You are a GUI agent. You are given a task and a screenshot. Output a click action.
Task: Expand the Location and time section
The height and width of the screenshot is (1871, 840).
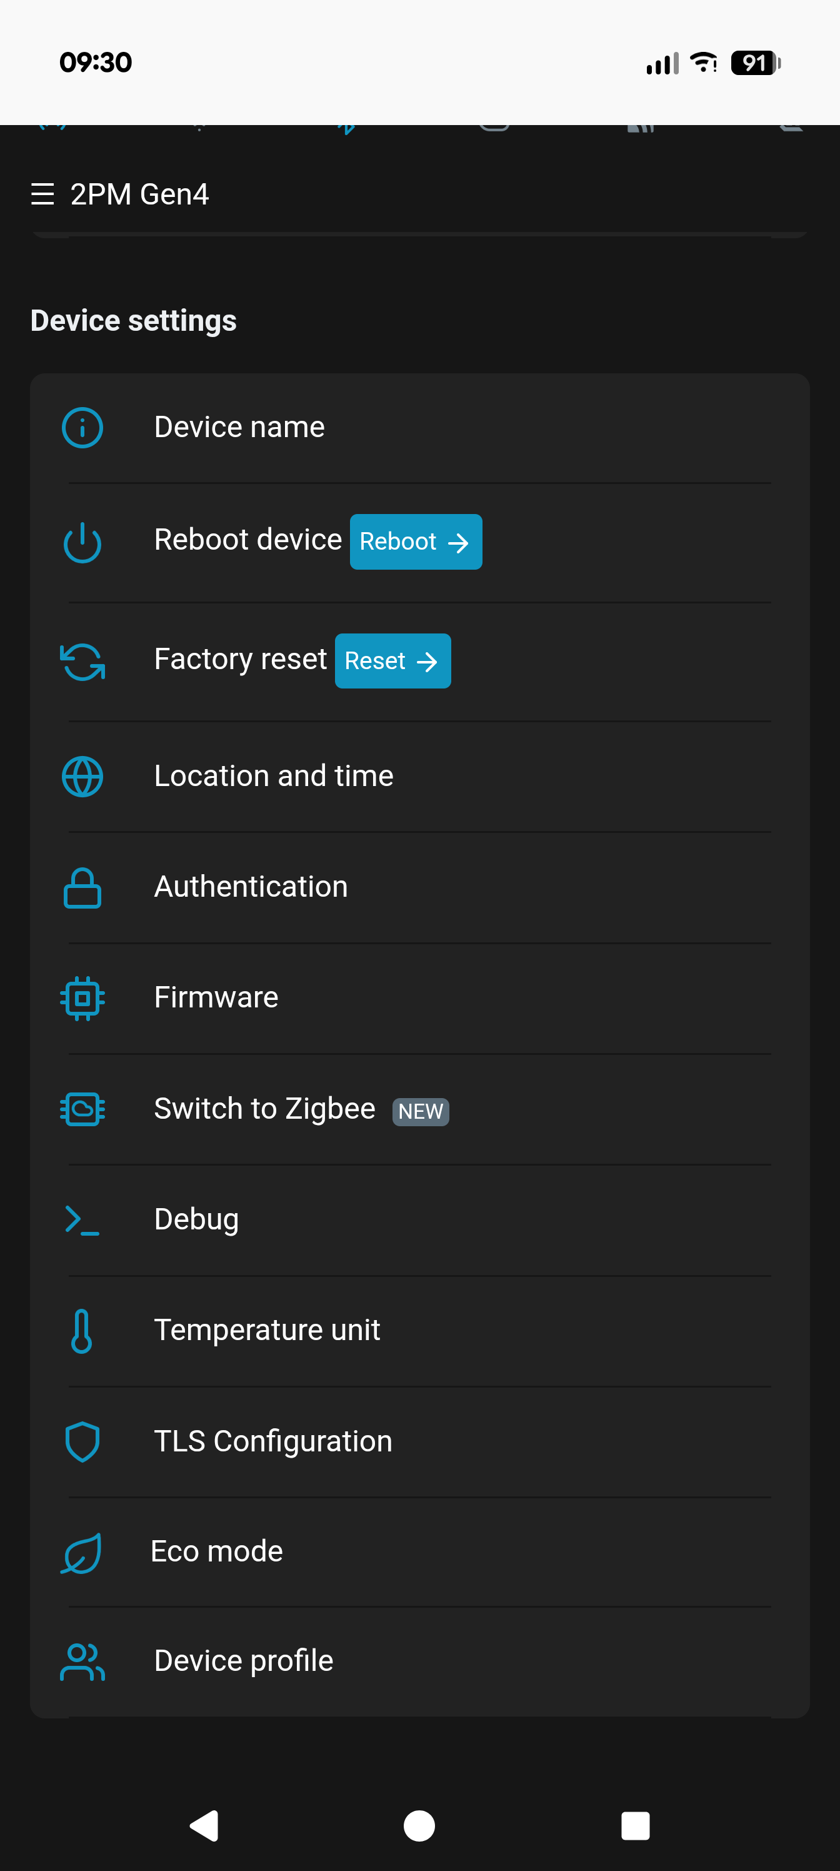click(x=419, y=777)
